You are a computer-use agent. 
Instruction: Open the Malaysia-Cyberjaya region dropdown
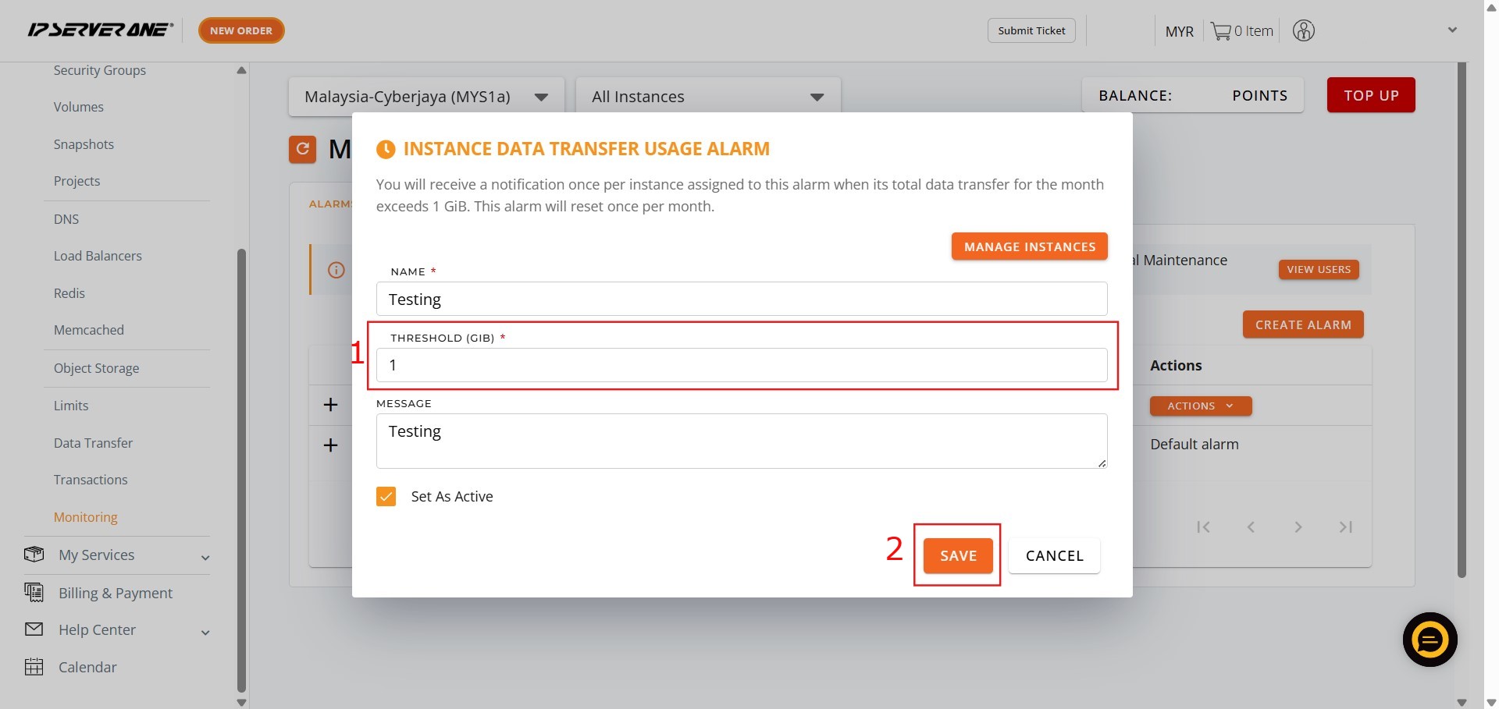426,97
